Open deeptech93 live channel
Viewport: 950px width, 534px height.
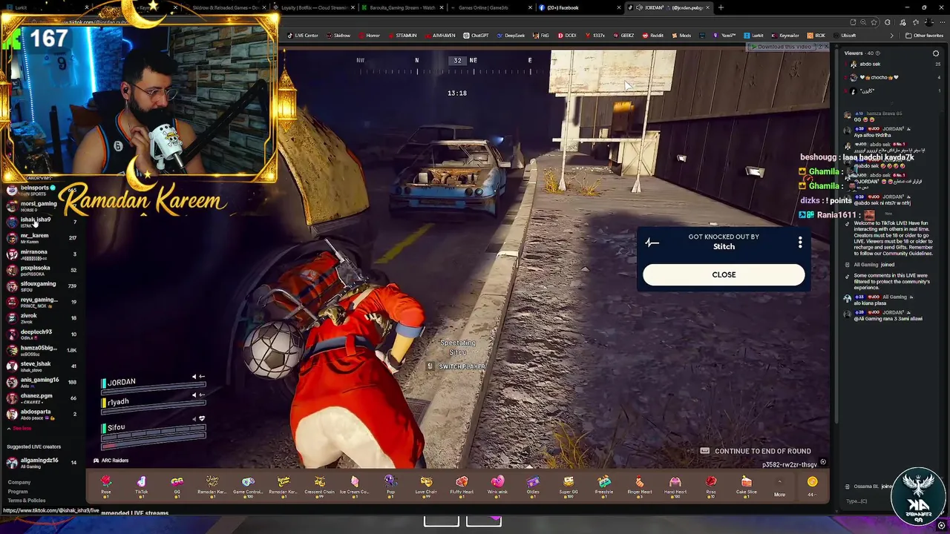pos(41,334)
